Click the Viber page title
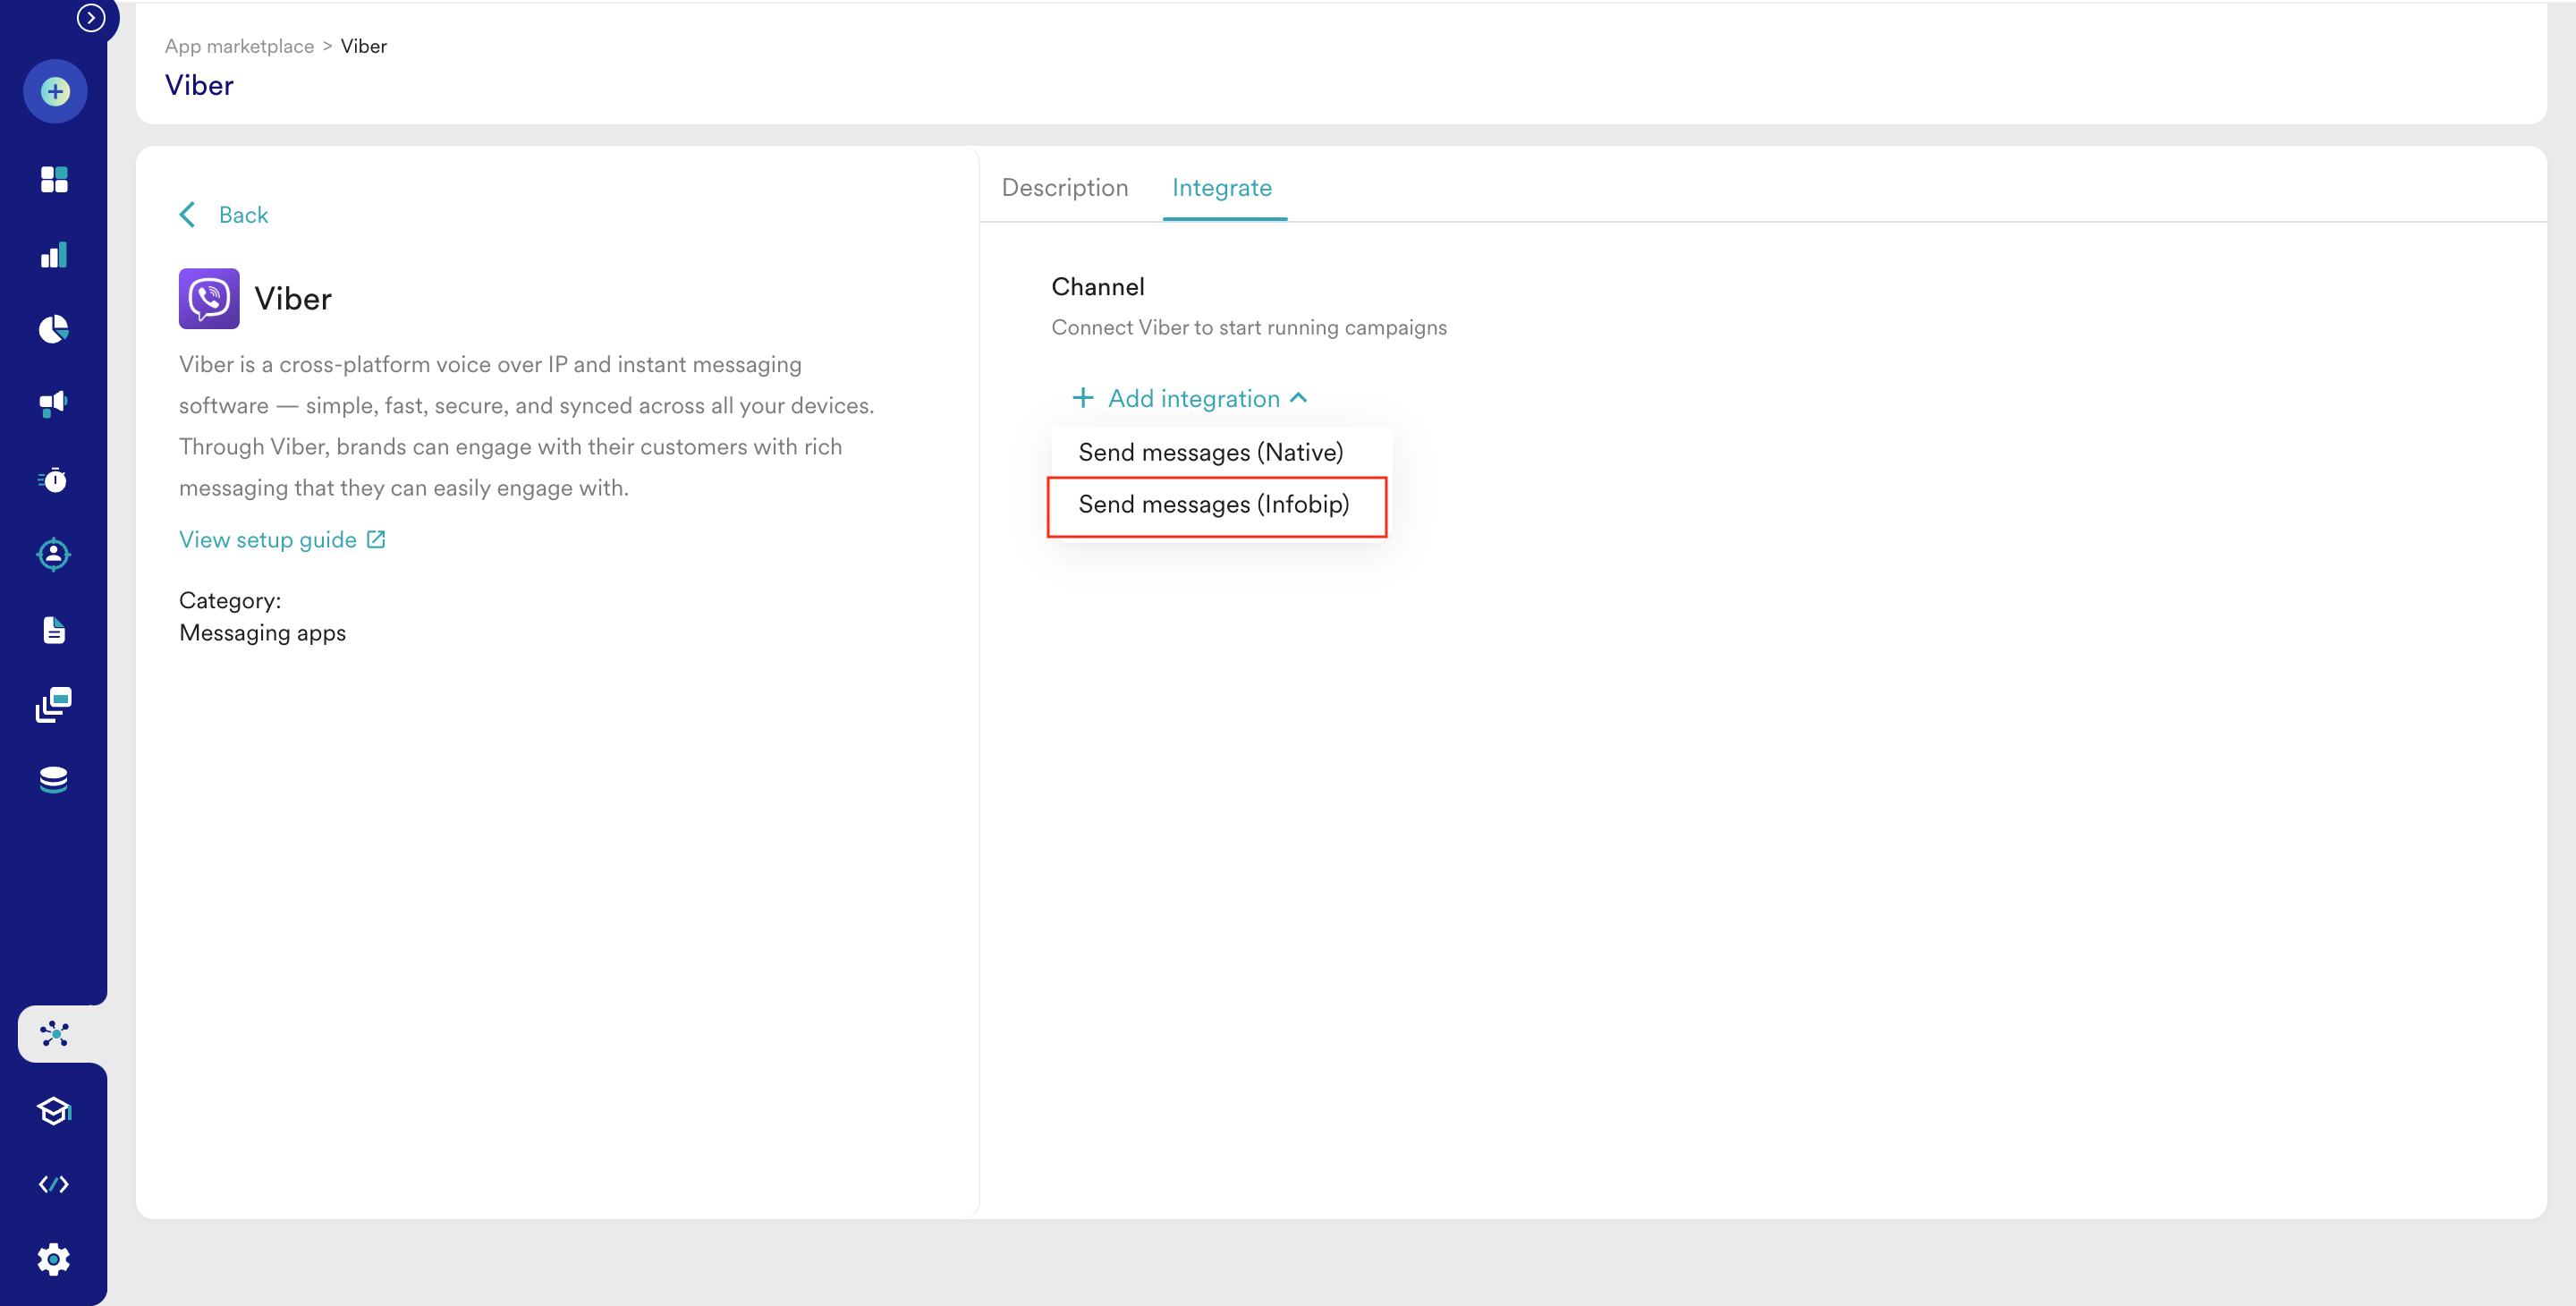This screenshot has height=1306, width=2576. coord(199,85)
